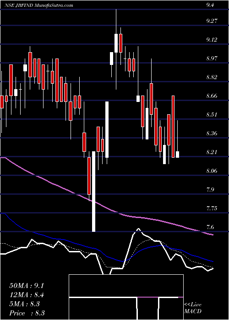Click the 50MA : 9.1 readout
Screen dimensions: 229x320
point(27,286)
